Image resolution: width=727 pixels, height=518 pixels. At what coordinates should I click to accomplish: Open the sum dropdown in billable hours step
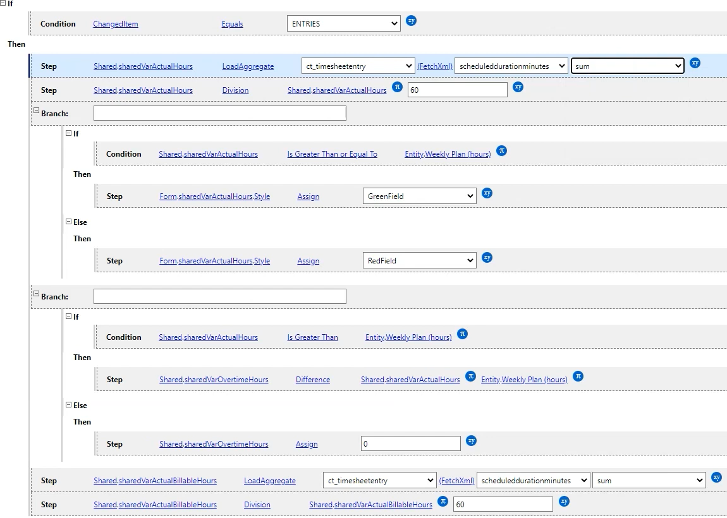[649, 481]
